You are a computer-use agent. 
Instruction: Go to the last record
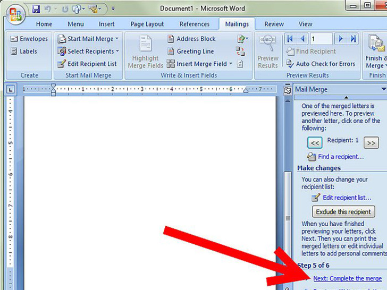pyautogui.click(x=353, y=39)
